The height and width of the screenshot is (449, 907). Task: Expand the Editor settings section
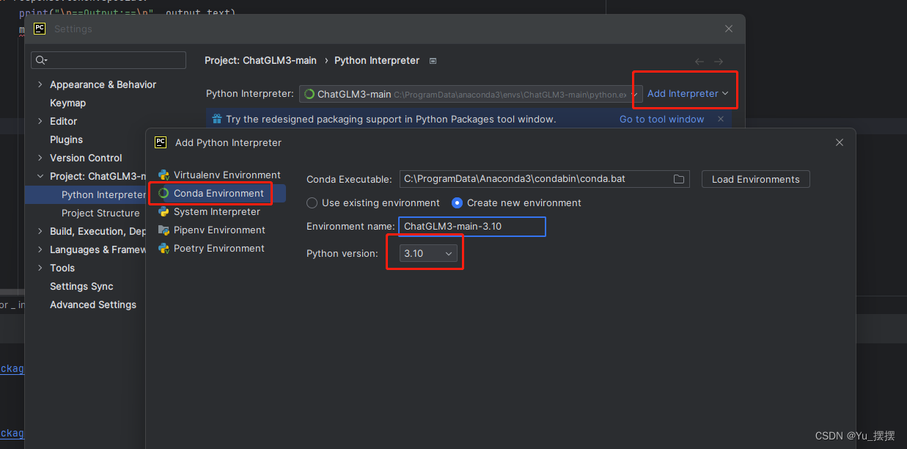click(x=40, y=121)
